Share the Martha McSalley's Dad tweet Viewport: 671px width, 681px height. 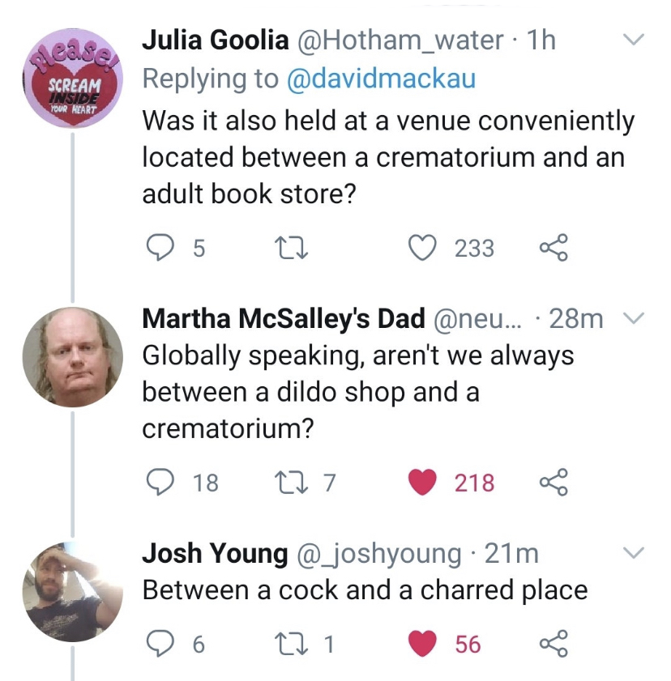(553, 482)
